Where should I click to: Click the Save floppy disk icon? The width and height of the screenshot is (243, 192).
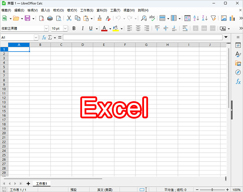pyautogui.click(x=28, y=18)
